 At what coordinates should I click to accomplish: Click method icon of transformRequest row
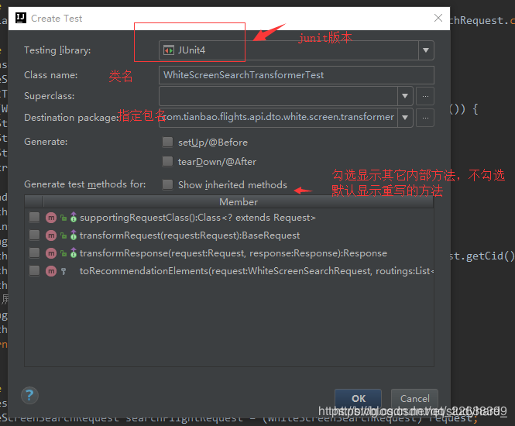51,235
